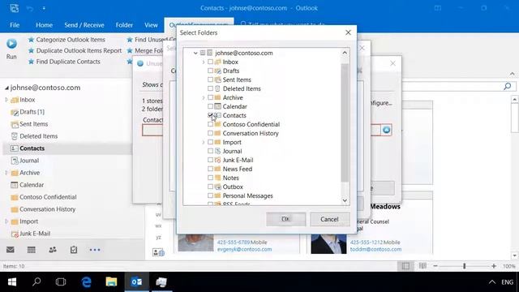This screenshot has width=519, height=292.
Task: Click Categorize Outlook Items command
Action: point(71,40)
